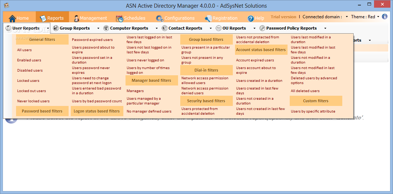Viewport: 393px width, 194px height.
Task: Click the Security based filters header
Action: click(206, 101)
